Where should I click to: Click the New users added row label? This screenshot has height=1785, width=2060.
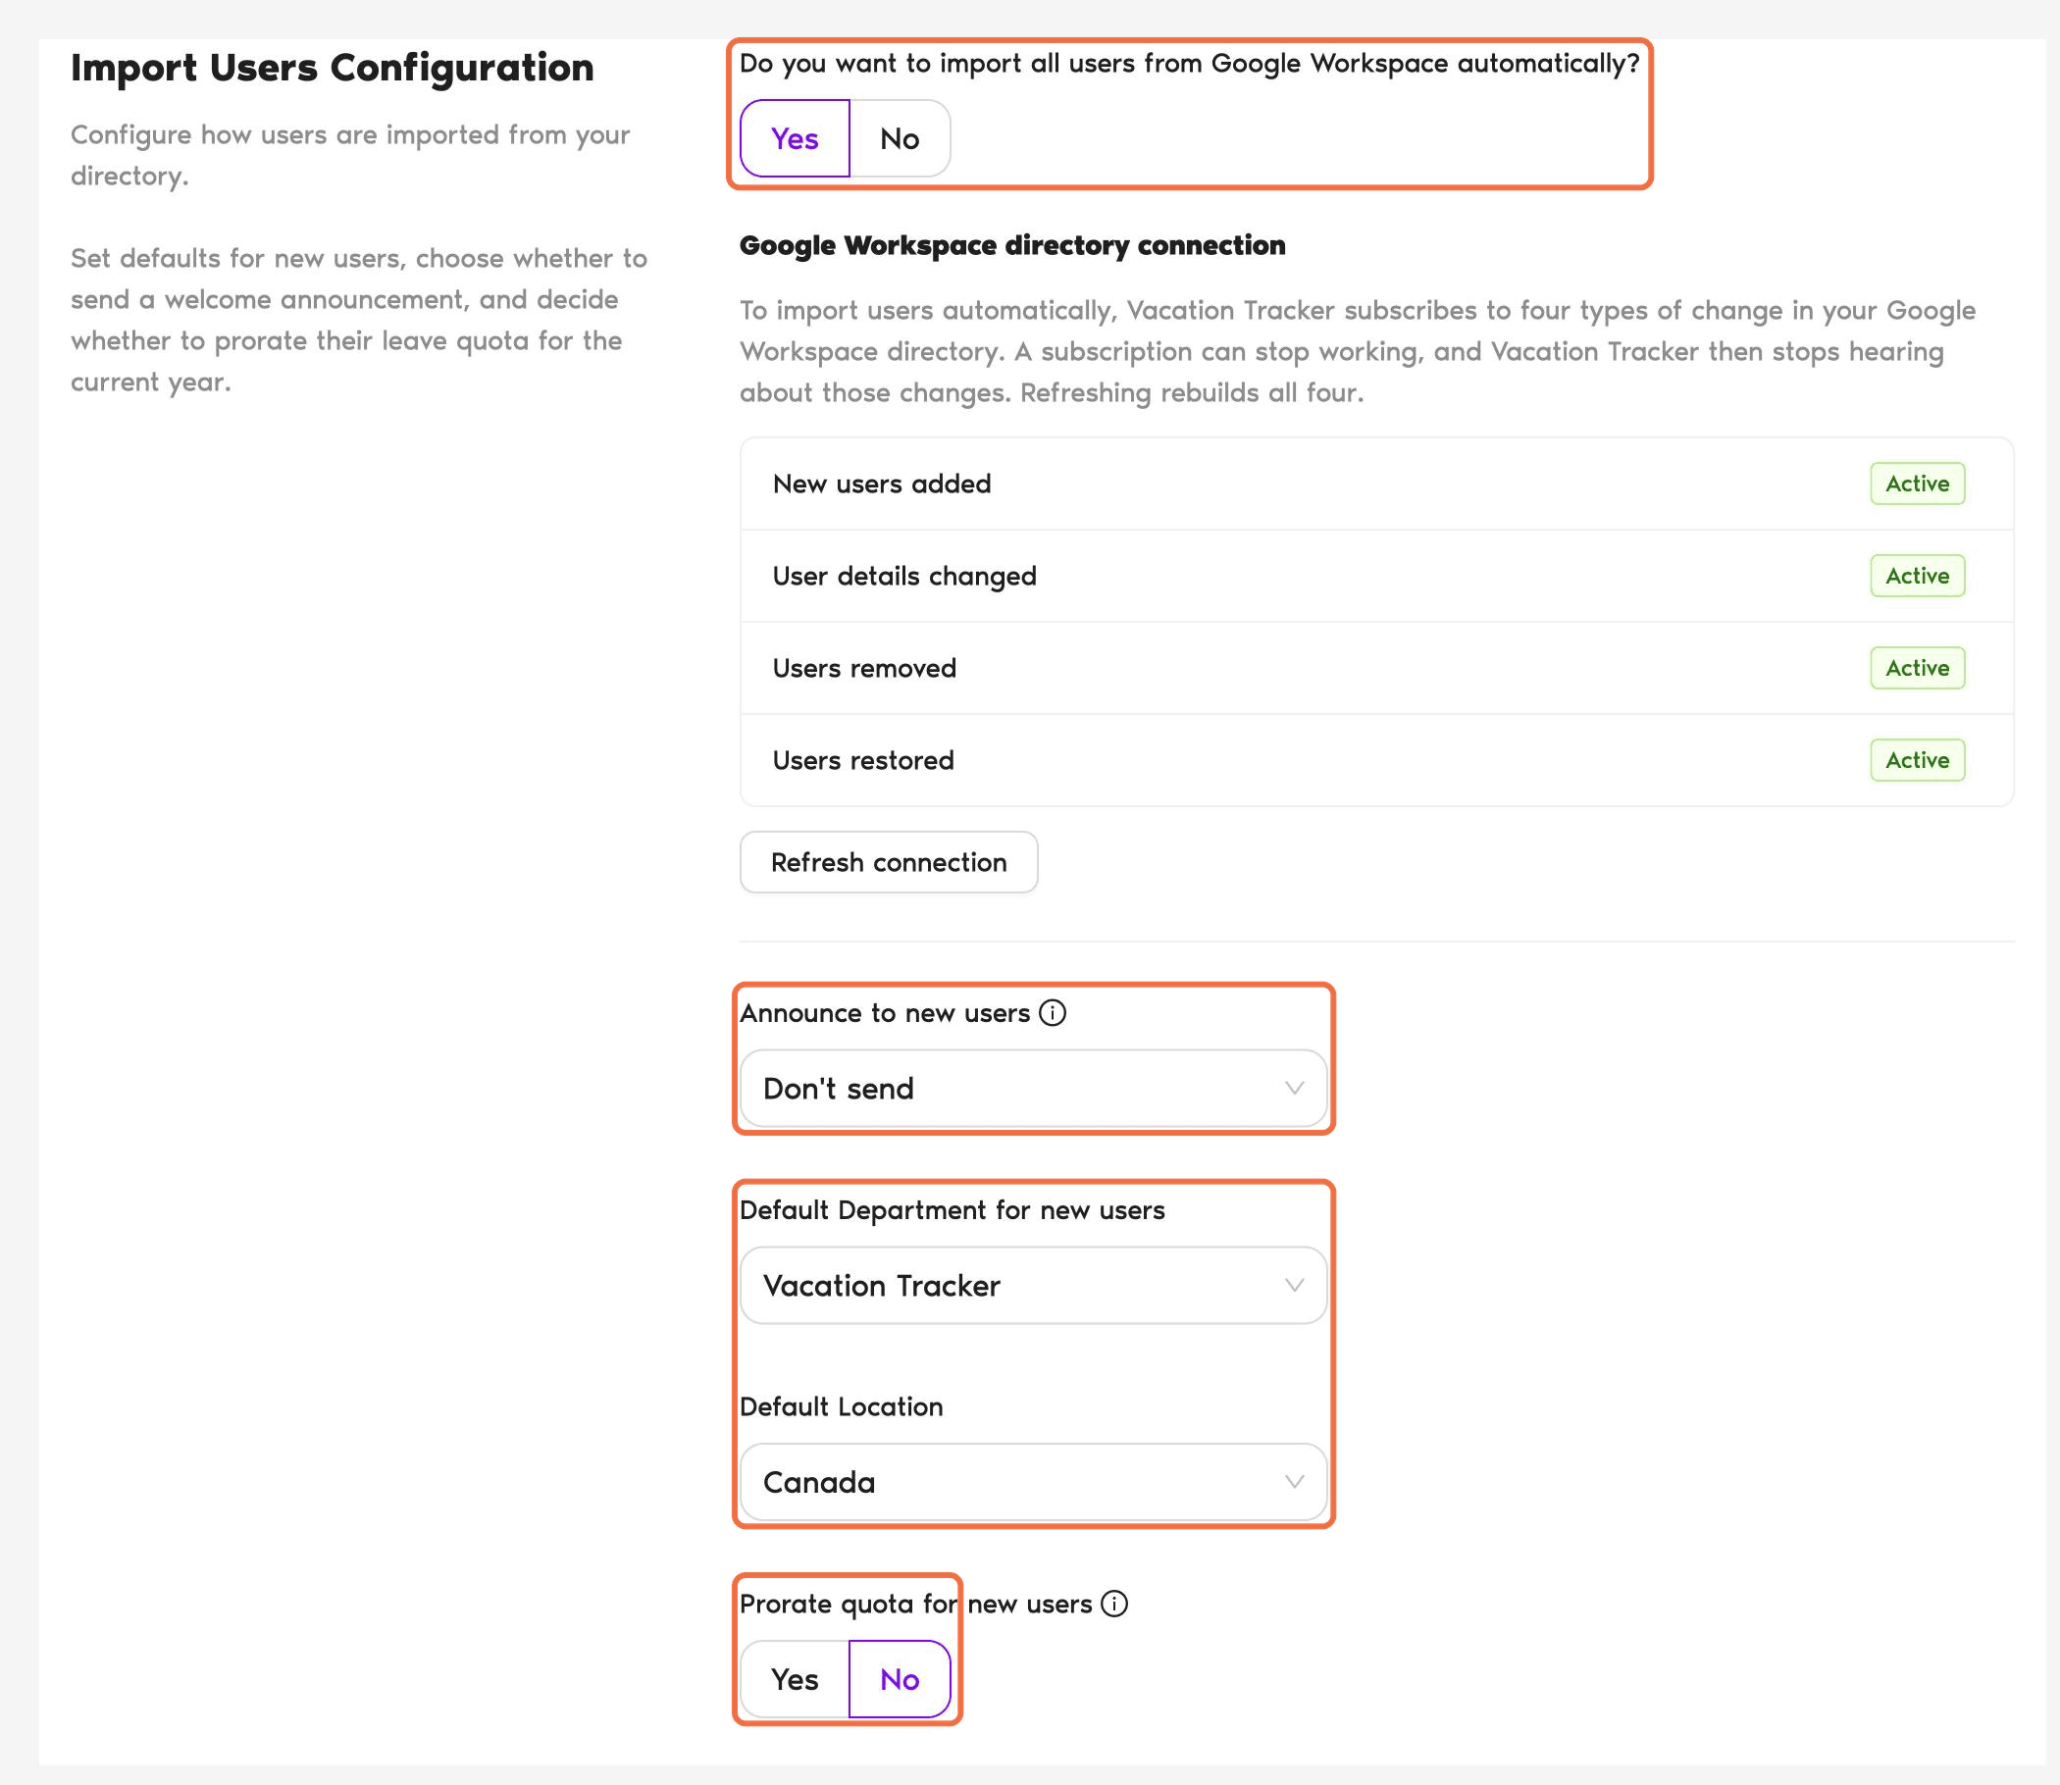(882, 484)
